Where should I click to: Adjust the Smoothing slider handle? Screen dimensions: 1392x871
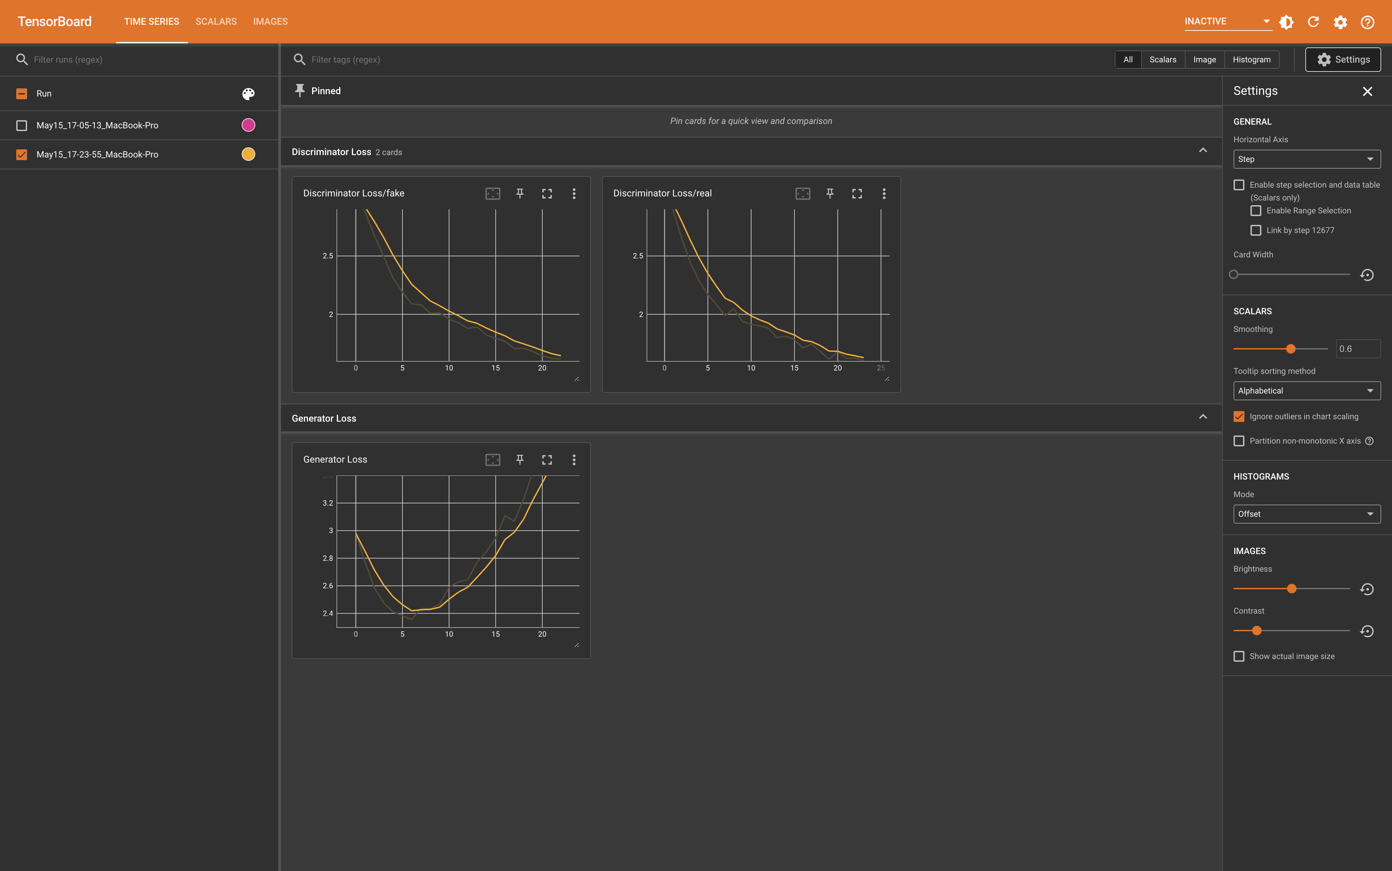(x=1291, y=349)
